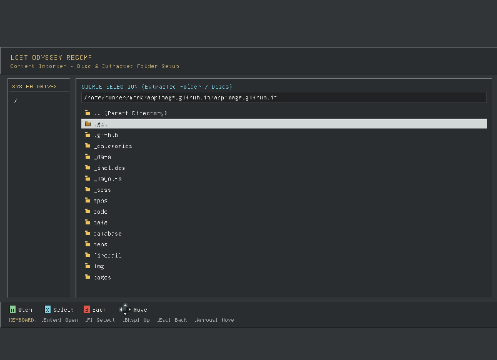Click the [Esc] Back keyboard hint
497x360 pixels.
pos(172,320)
